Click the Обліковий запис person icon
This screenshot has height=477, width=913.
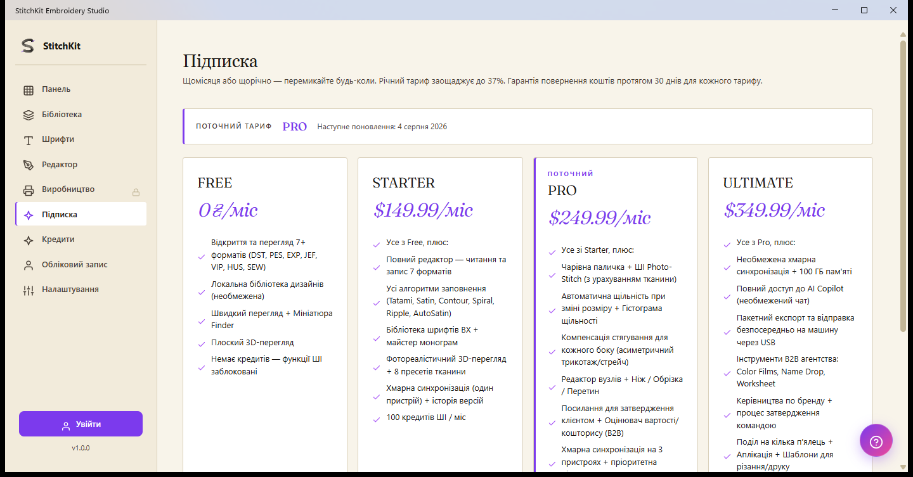click(x=29, y=265)
